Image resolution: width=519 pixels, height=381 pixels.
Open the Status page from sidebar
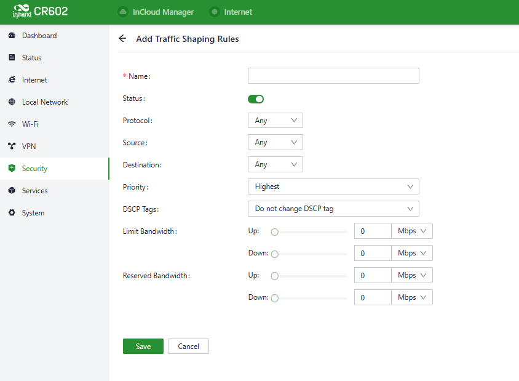pyautogui.click(x=31, y=58)
